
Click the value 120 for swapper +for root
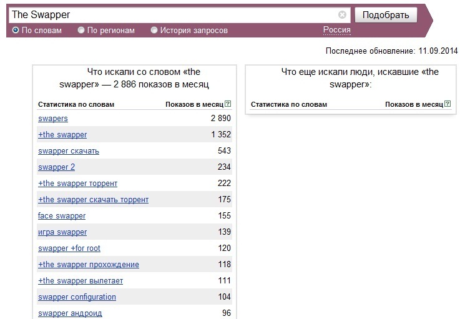225,248
